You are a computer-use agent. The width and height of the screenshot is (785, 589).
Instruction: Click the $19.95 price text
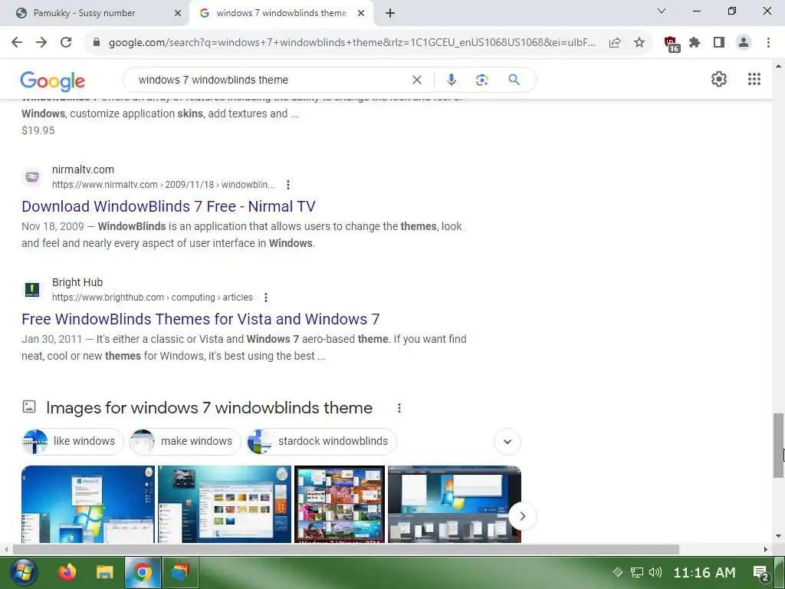(x=38, y=130)
